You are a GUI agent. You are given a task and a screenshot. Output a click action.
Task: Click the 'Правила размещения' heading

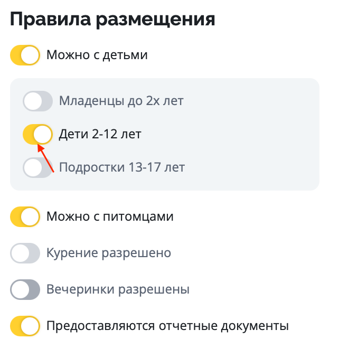[112, 20]
